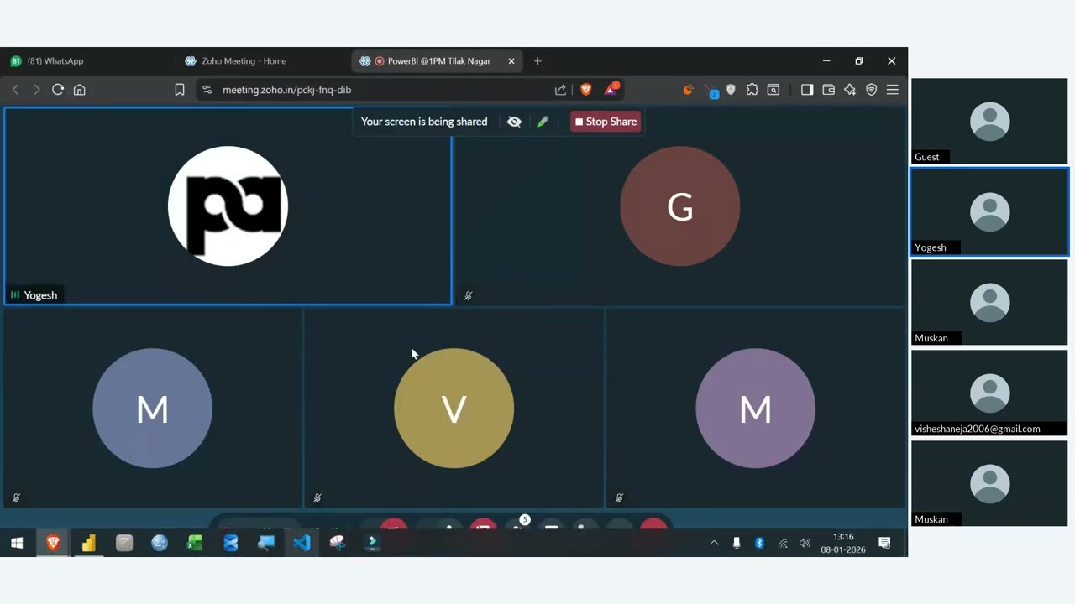Screen dimensions: 1075x604
Task: Bookmark this meeting page
Action: point(180,90)
